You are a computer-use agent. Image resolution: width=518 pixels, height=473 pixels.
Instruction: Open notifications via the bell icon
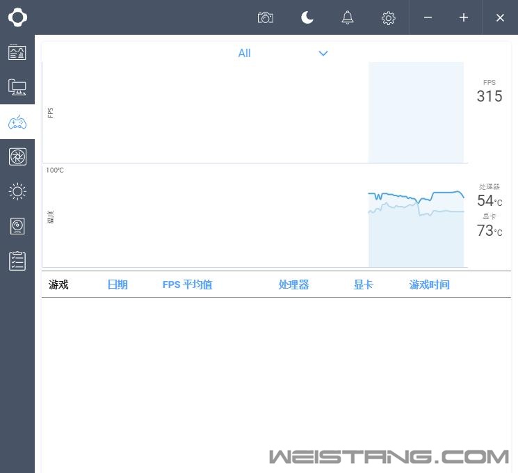coord(348,18)
